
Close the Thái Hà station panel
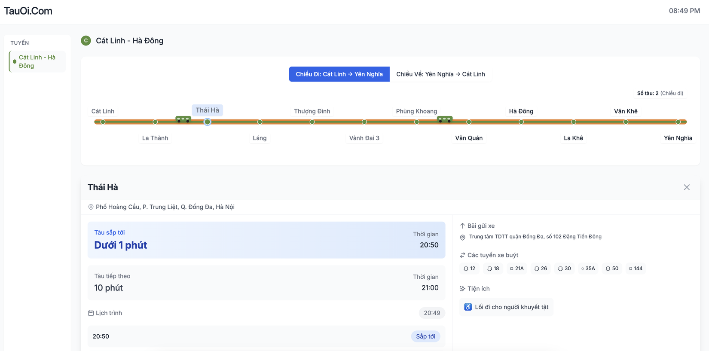click(x=686, y=187)
